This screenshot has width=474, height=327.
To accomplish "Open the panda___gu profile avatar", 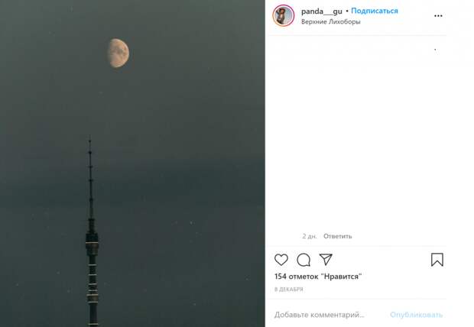I will [x=283, y=15].
